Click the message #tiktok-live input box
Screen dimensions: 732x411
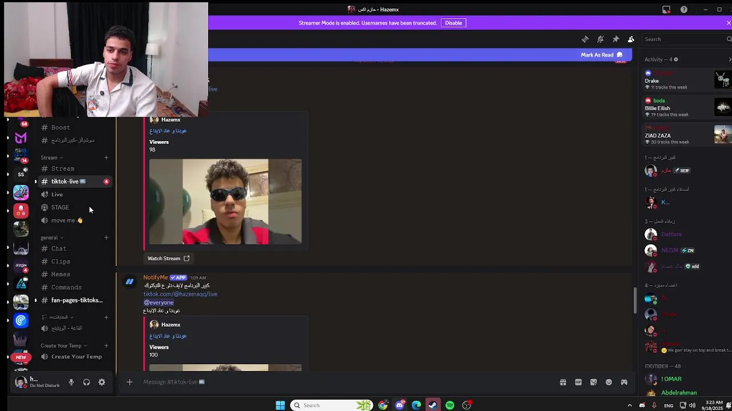(x=343, y=382)
